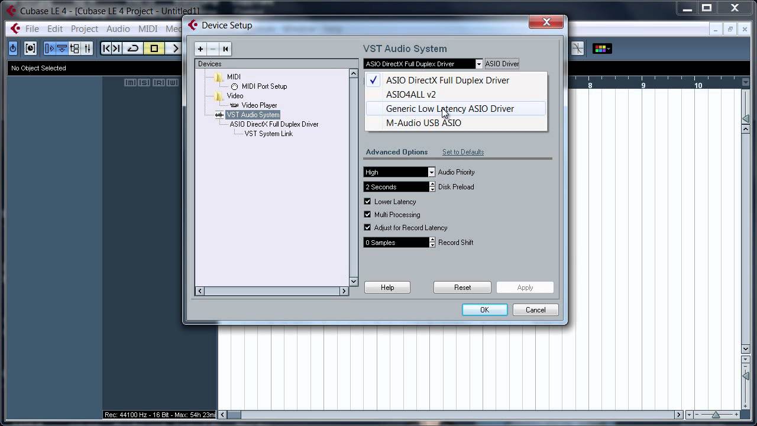
Task: Toggle the Cycle loop button
Action: coord(133,49)
